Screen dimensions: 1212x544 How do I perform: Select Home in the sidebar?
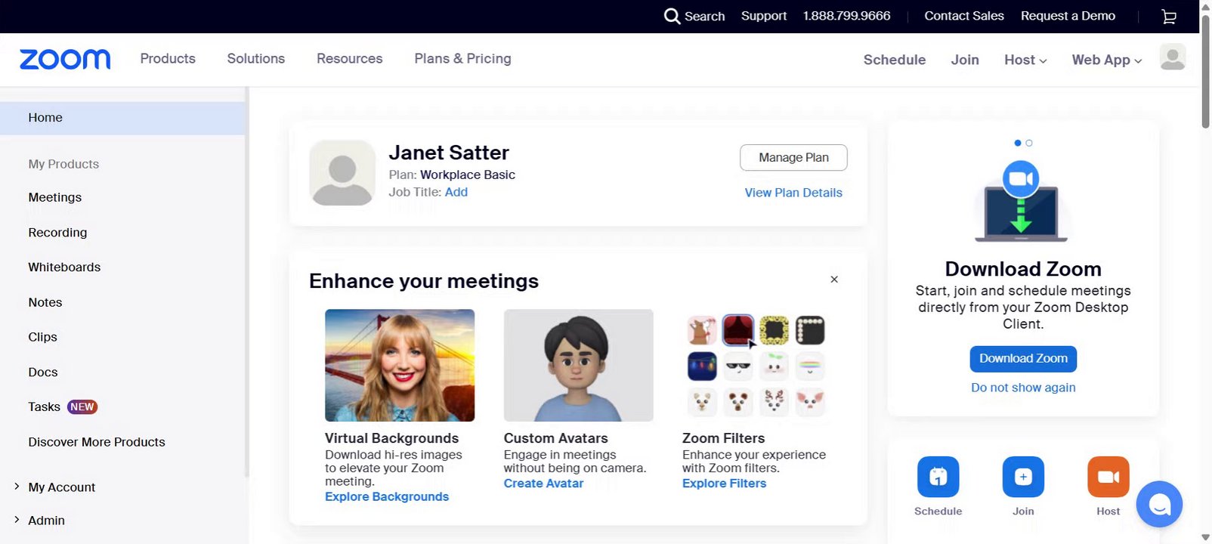click(122, 118)
